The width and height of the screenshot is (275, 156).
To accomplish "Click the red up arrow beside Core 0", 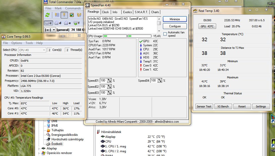I will pos(141,65).
